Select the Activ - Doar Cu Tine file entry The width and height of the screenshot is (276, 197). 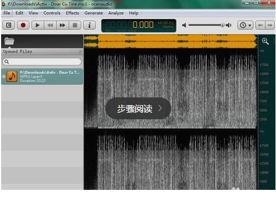(x=42, y=77)
